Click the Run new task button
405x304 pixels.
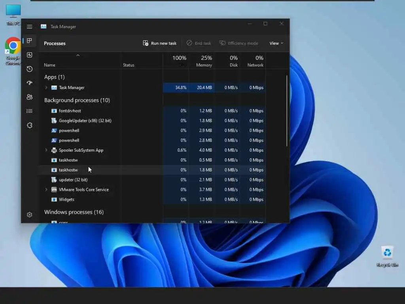click(x=160, y=43)
